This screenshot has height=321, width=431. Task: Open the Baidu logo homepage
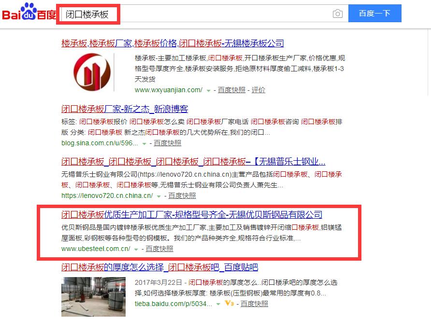(x=29, y=12)
